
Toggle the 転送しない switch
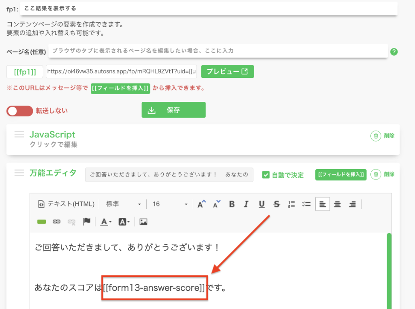coord(19,111)
